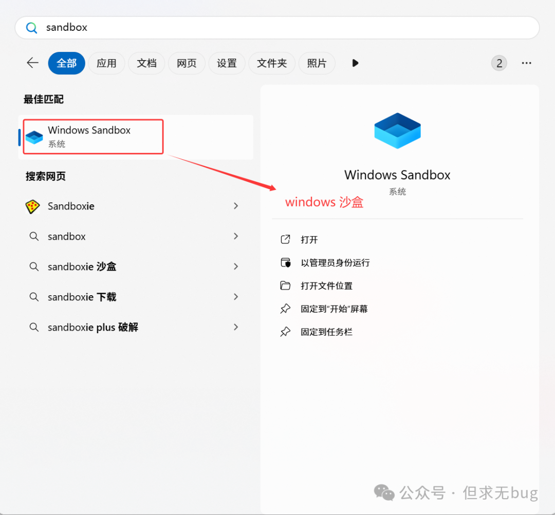Switch to the 应用 filter tab
Screen dimensions: 555x515
pyautogui.click(x=106, y=63)
